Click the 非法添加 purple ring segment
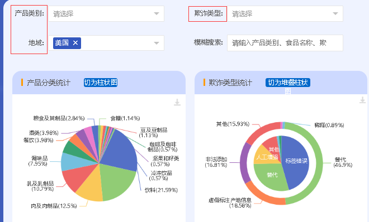 click(245, 163)
